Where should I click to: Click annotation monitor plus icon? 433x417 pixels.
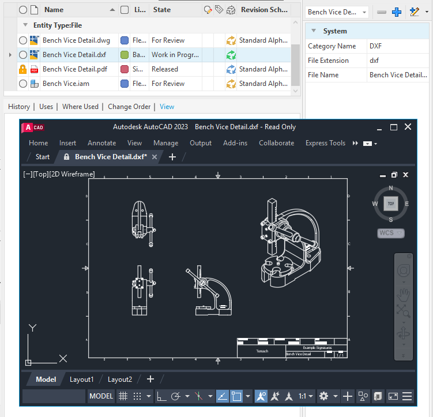point(348,396)
